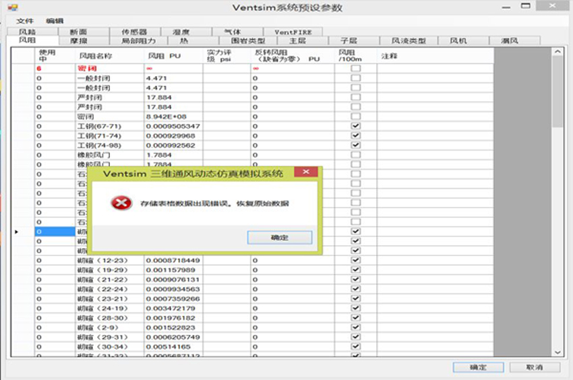Uncheck the /100m checkbox in the (12-23) row

(355, 260)
